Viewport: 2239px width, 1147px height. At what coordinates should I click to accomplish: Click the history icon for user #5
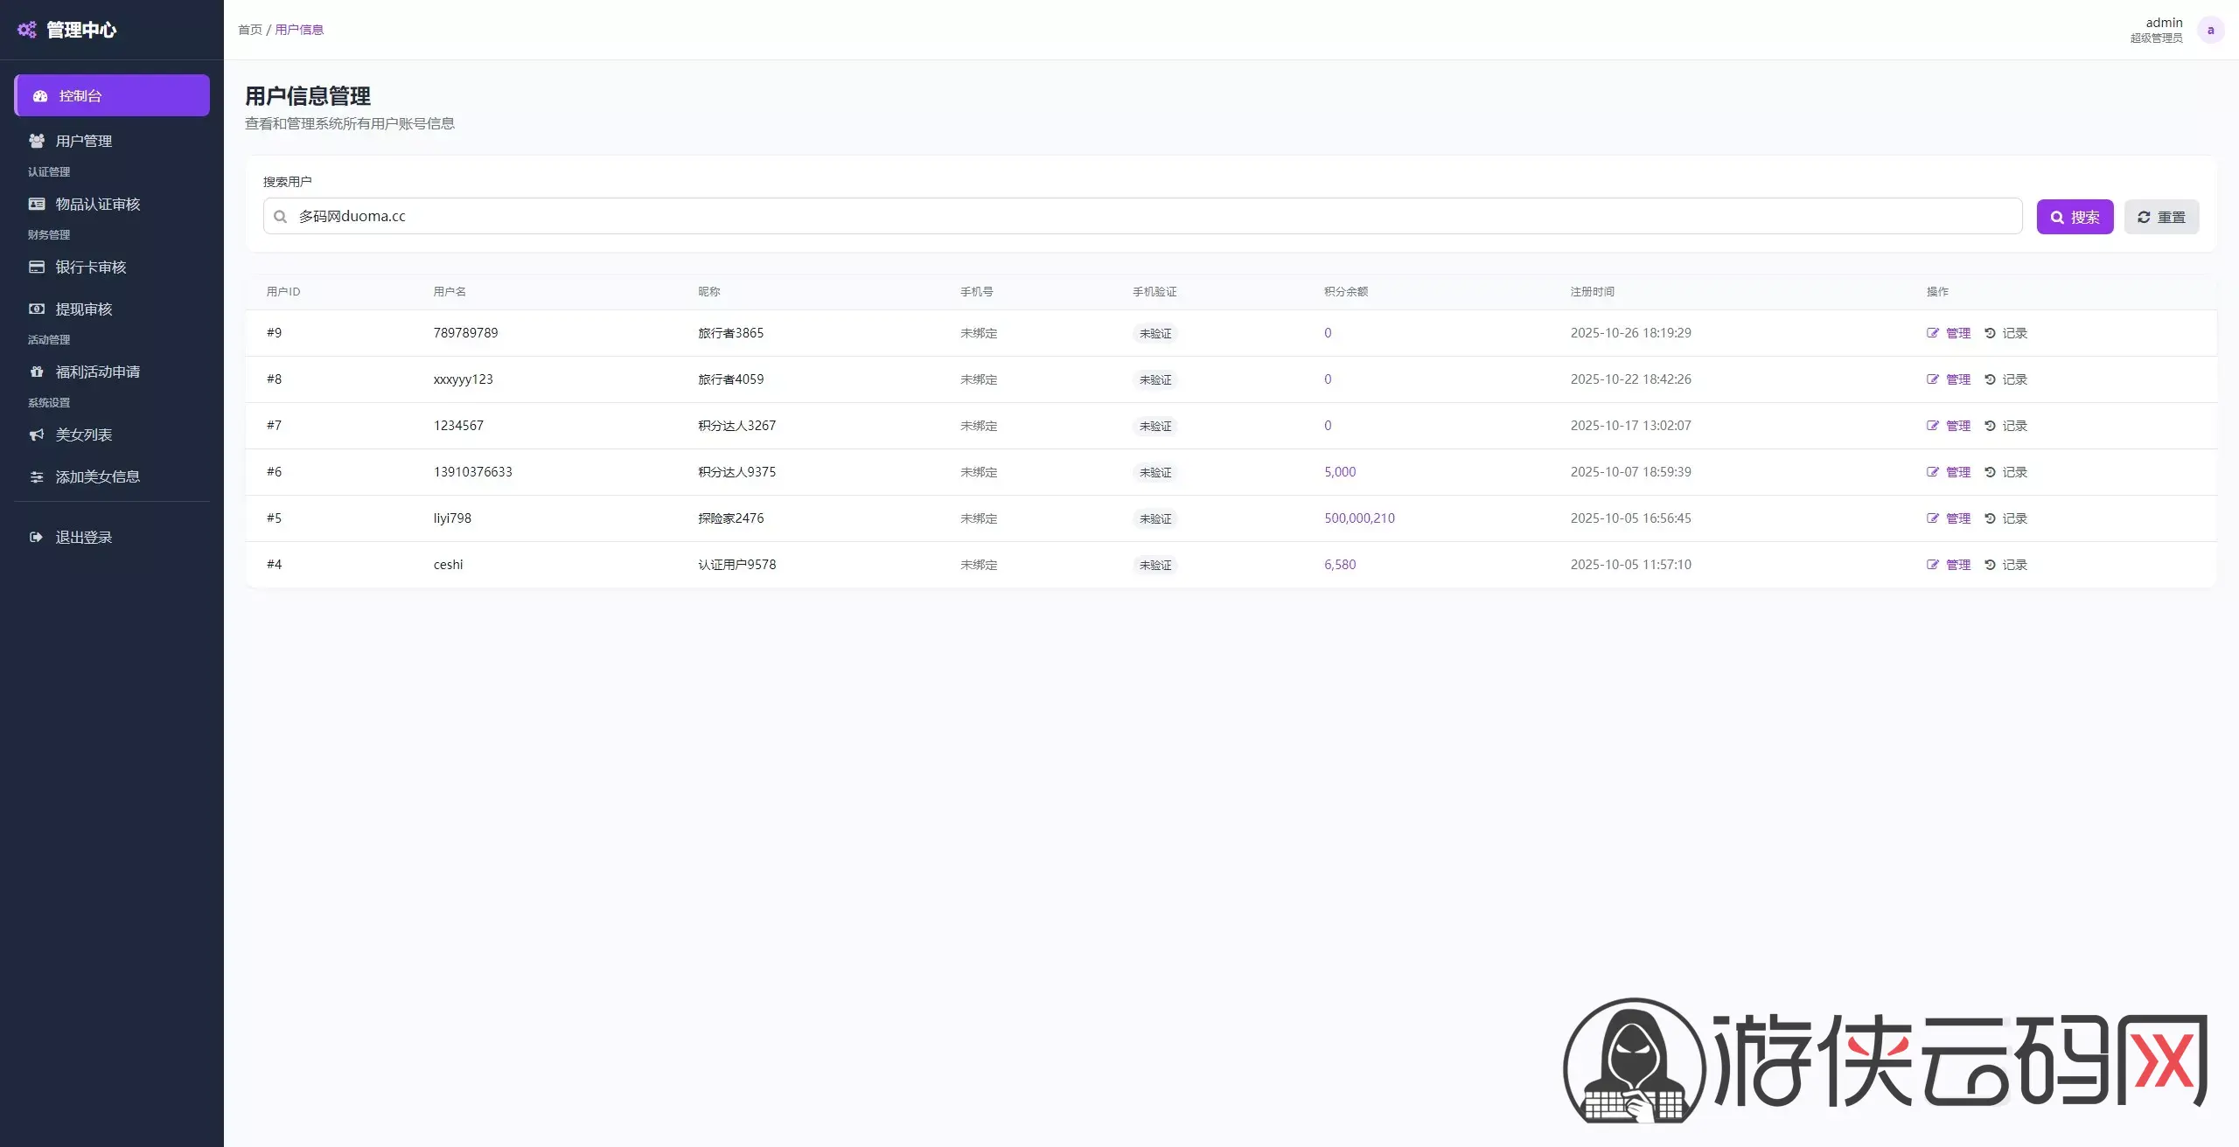1990,518
